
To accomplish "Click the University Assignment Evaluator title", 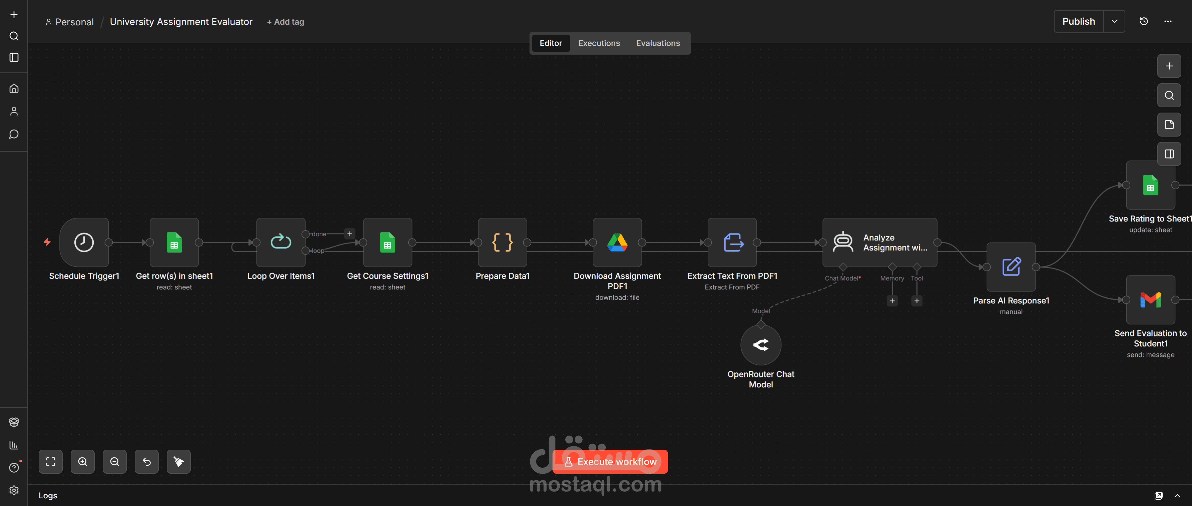I will click(181, 22).
